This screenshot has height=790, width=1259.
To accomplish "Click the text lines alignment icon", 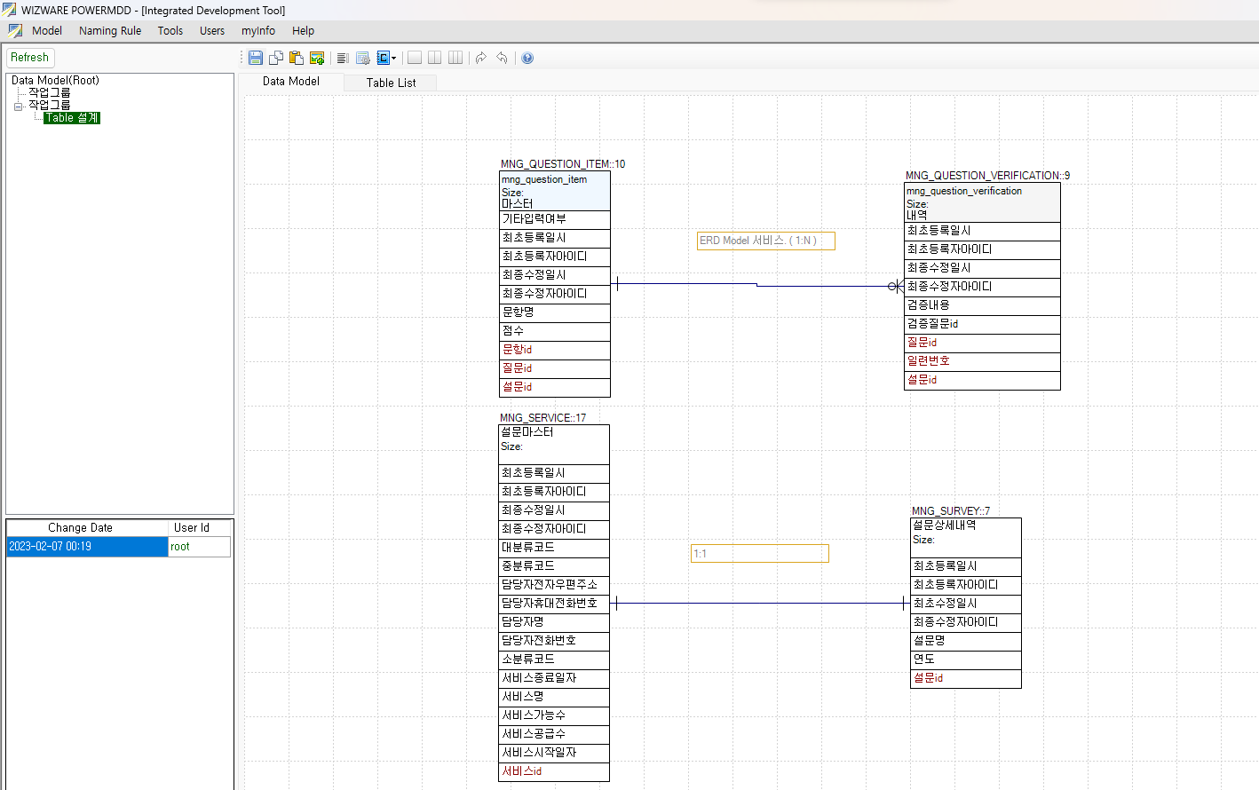I will coord(343,58).
